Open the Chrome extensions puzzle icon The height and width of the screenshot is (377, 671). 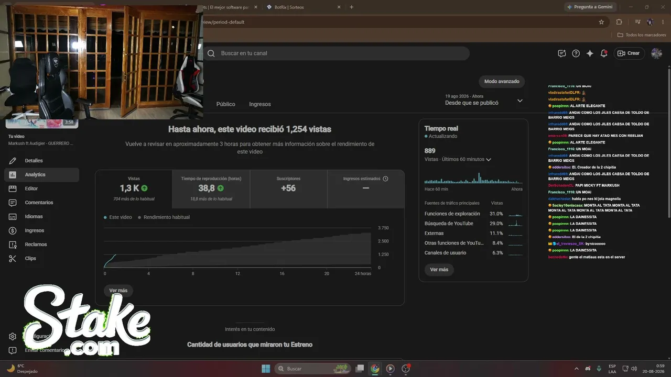619,22
